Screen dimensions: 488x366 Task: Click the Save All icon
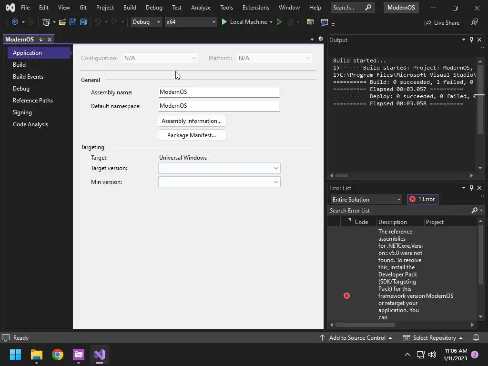coord(83,22)
